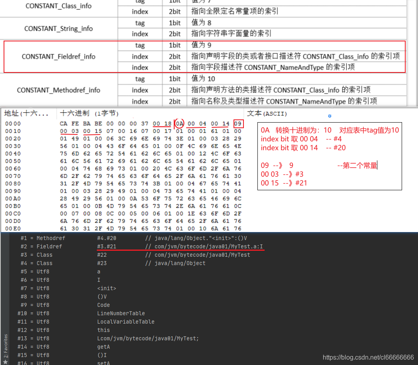Click the LineNumberTable Utf8 entry

tap(121, 313)
